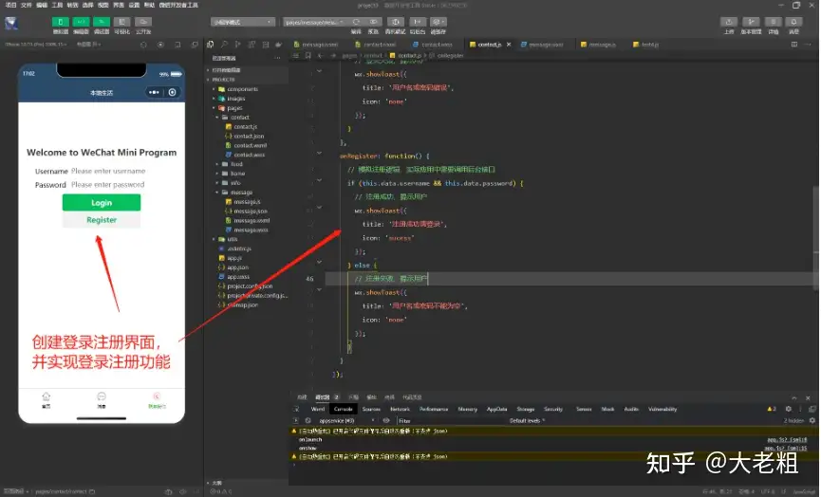Open the Default levels dropdown
This screenshot has width=821, height=497.
coord(528,420)
